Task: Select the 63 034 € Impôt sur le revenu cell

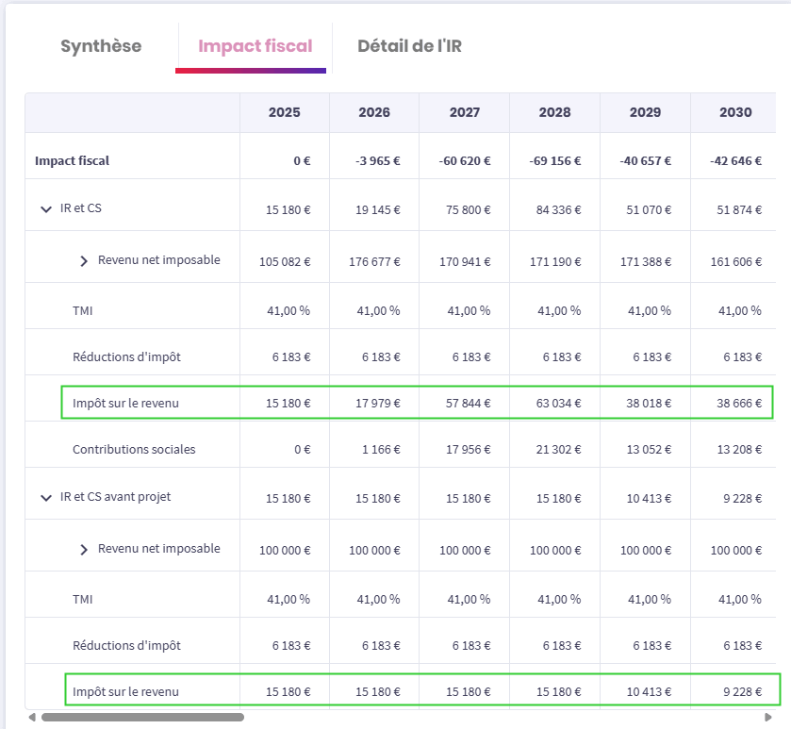Action: point(556,404)
